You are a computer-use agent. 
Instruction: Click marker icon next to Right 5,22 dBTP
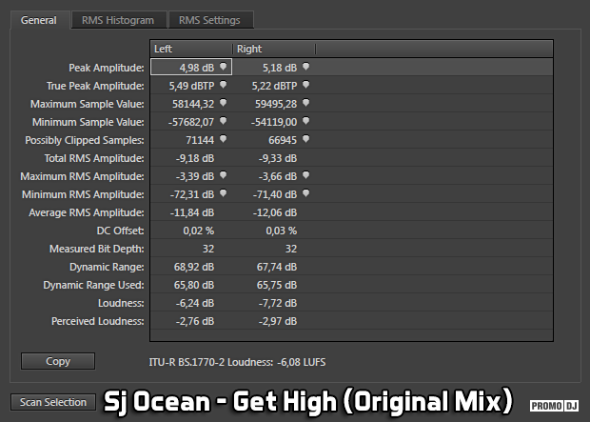pyautogui.click(x=305, y=85)
